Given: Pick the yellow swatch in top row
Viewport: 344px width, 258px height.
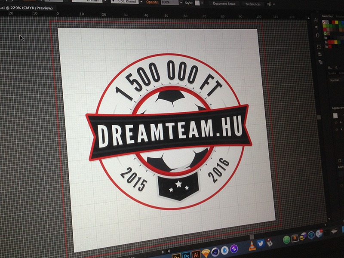Looking at the screenshot, I should click(336, 22).
